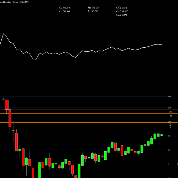This screenshot has width=178, height=178.
Task: Click the low price value L: 95.93
Action: (93, 11)
